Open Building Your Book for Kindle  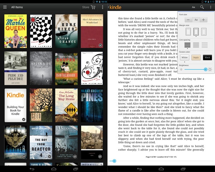(16, 105)
